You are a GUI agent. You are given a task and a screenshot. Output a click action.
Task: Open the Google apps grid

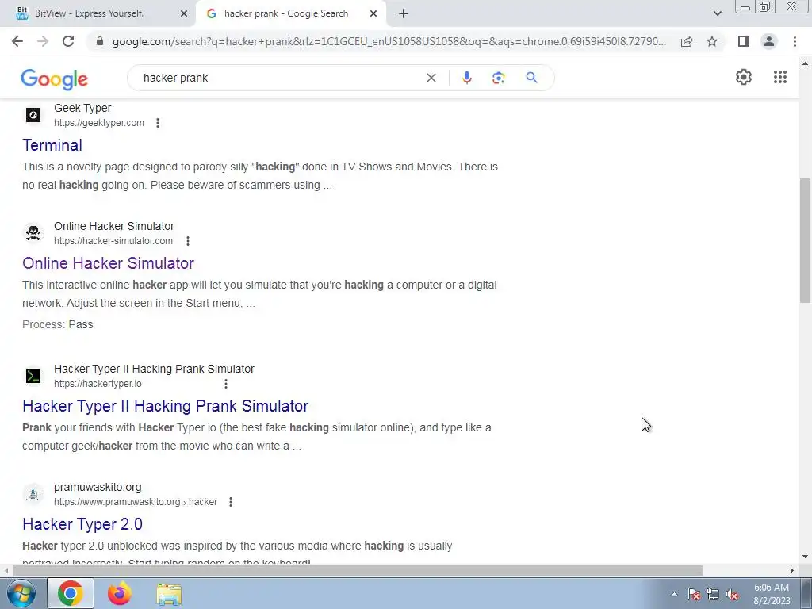[x=780, y=77]
